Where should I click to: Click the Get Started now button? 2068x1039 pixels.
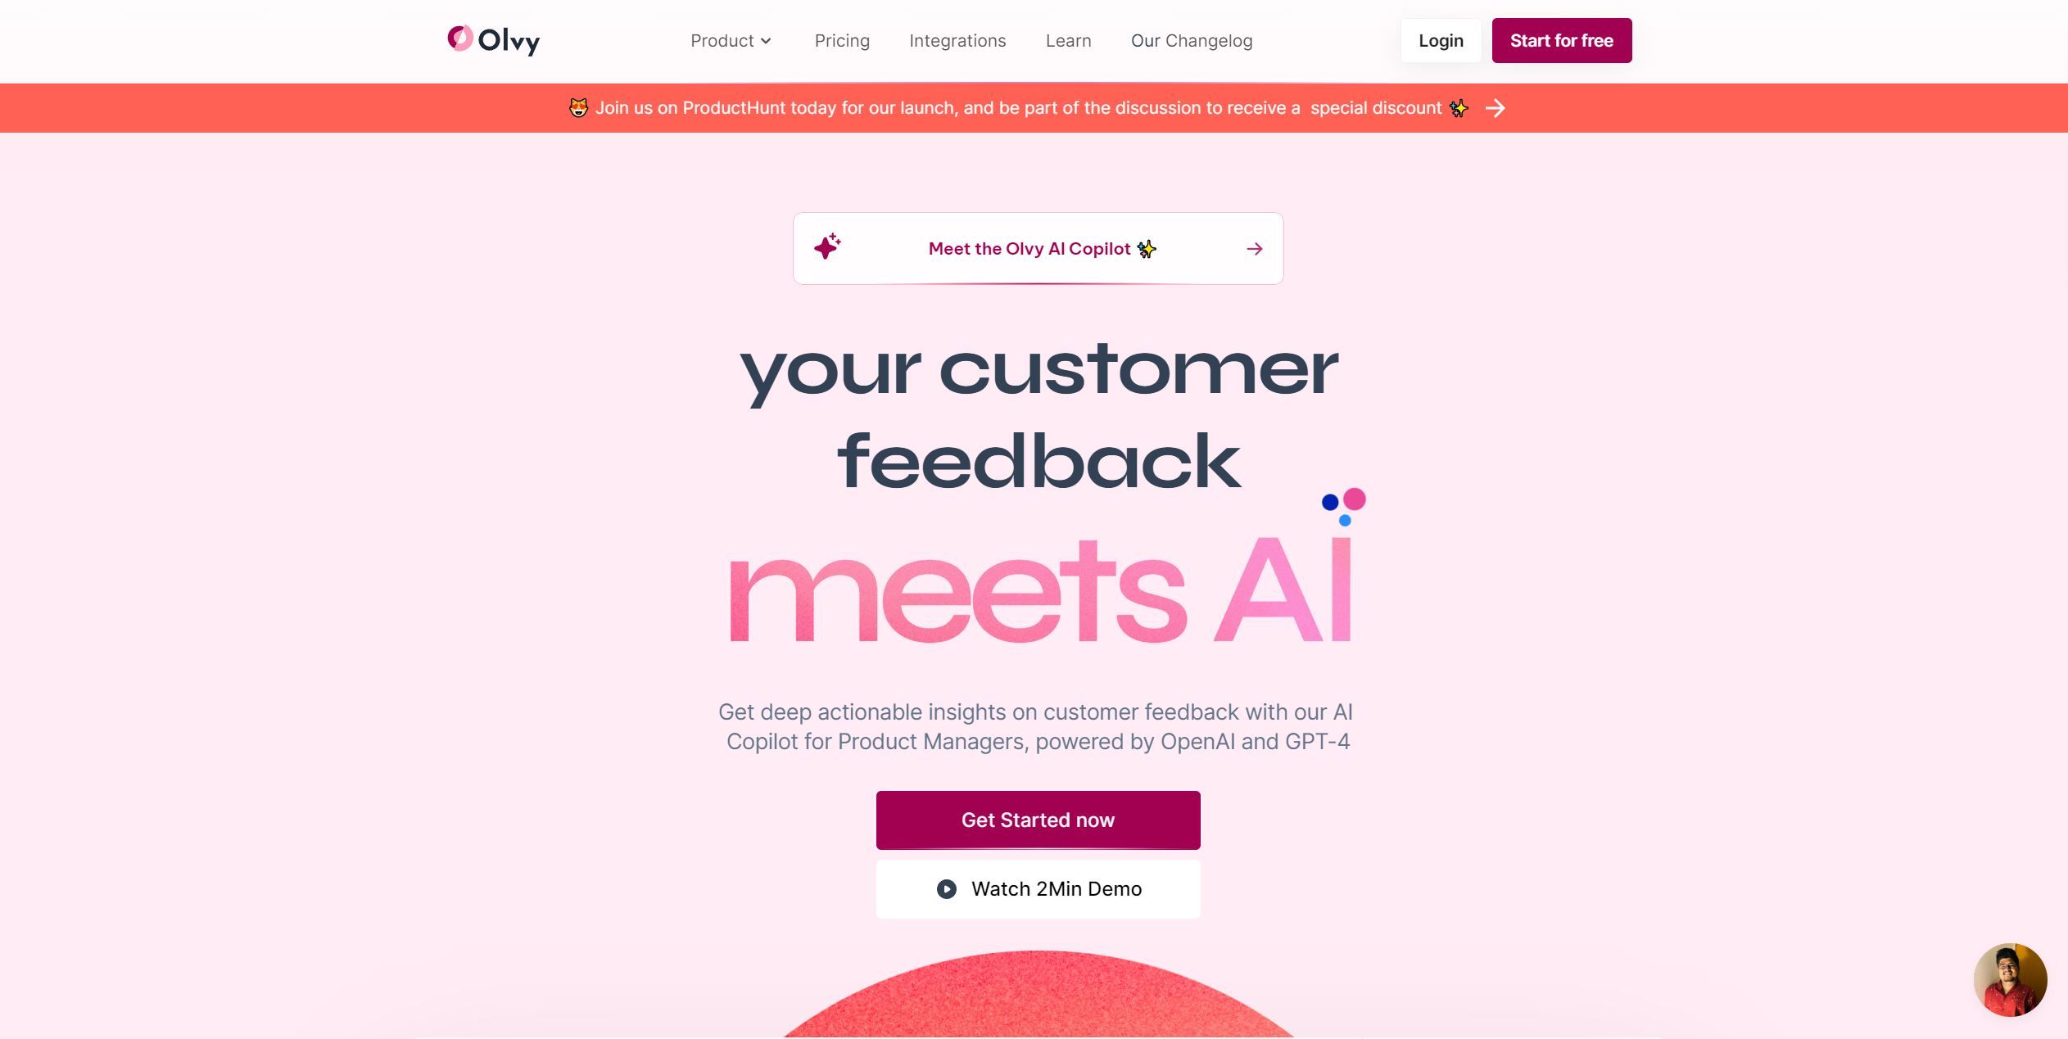[1038, 819]
